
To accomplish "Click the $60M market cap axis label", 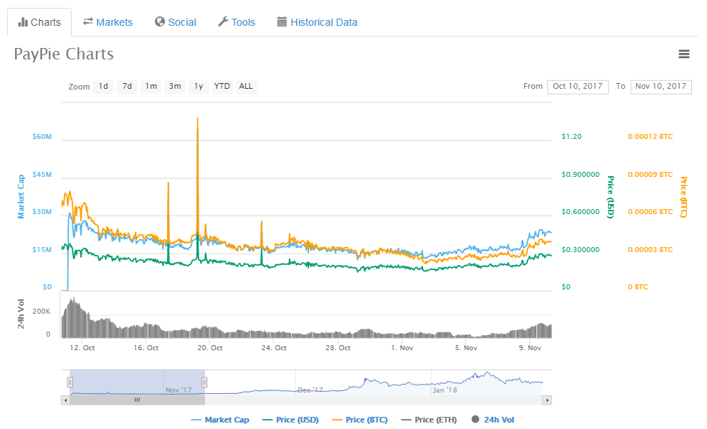I will pos(42,136).
